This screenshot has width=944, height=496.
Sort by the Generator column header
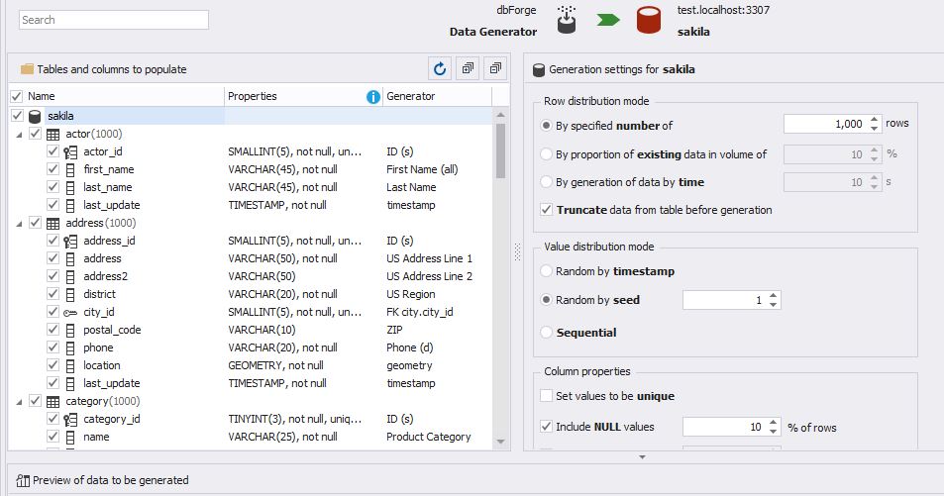pos(410,97)
